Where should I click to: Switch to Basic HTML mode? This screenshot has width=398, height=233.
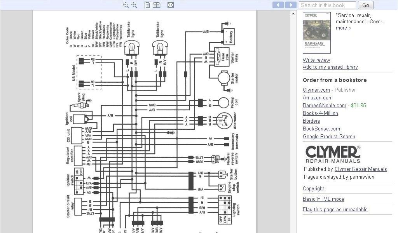323,199
